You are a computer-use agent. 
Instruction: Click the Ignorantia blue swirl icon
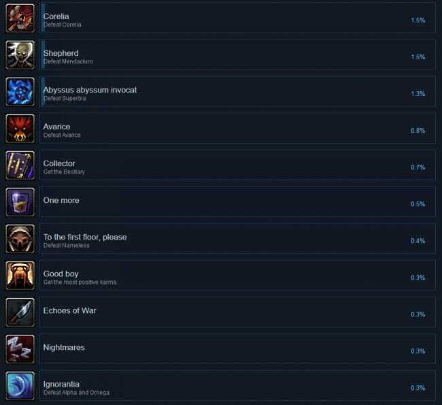pos(20,386)
